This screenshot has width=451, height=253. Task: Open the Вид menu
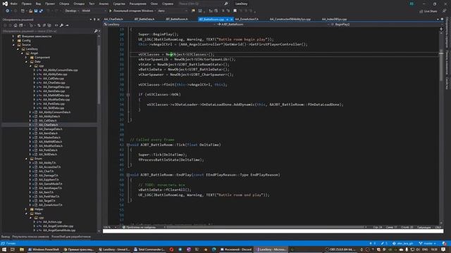tap(38, 4)
